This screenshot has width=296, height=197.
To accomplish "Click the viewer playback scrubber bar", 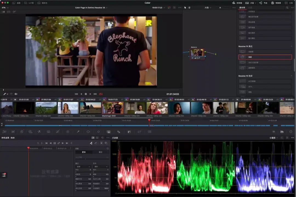I will point(90,90).
